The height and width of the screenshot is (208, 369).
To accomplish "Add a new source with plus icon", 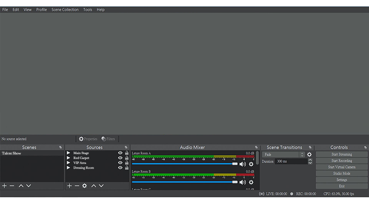I will coord(69,186).
